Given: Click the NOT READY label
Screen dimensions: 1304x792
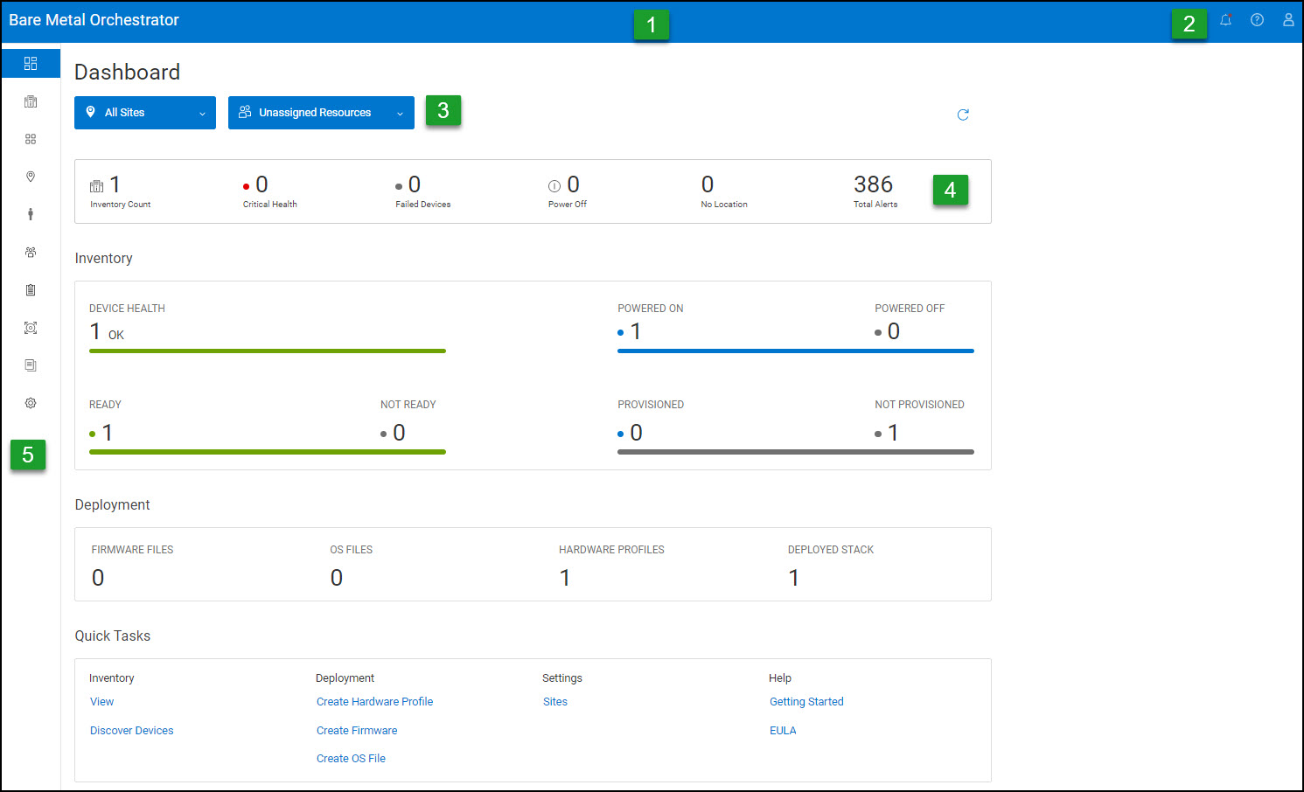Looking at the screenshot, I should (408, 405).
